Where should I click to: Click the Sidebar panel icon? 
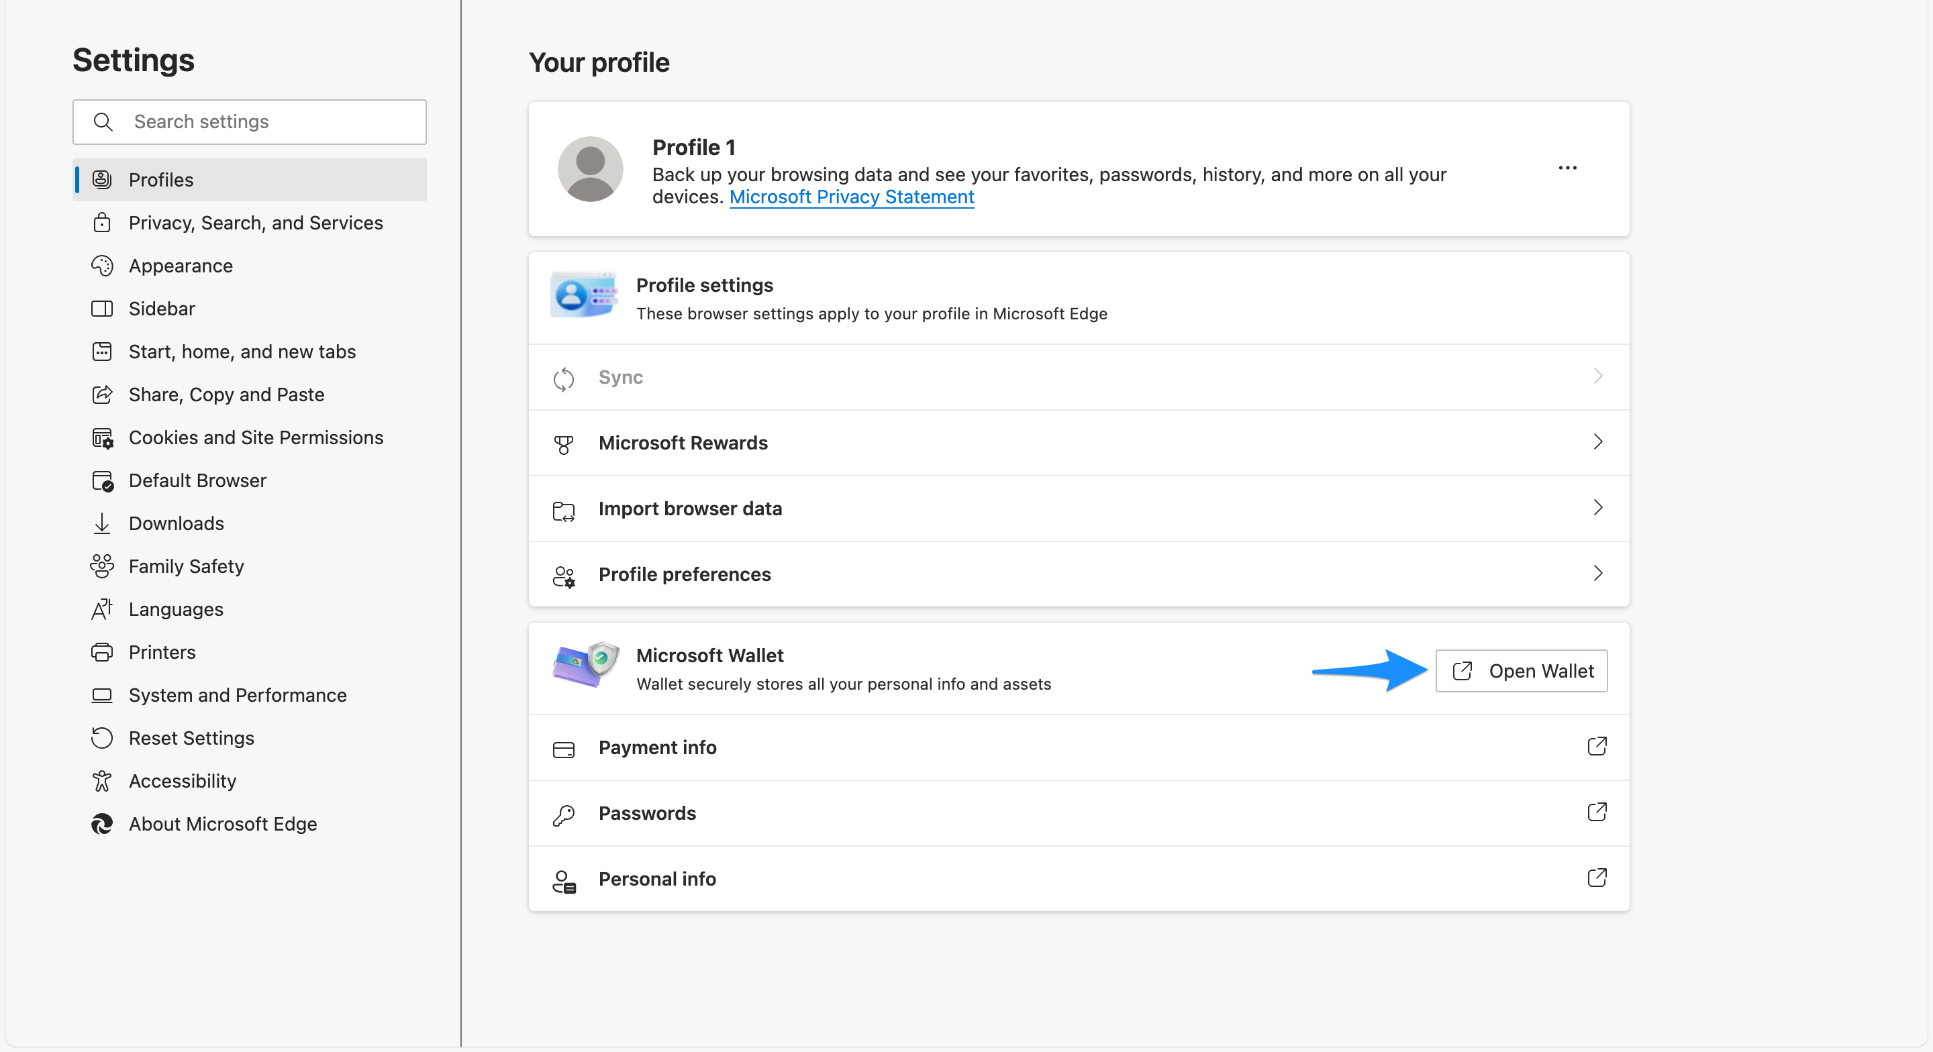pos(102,309)
